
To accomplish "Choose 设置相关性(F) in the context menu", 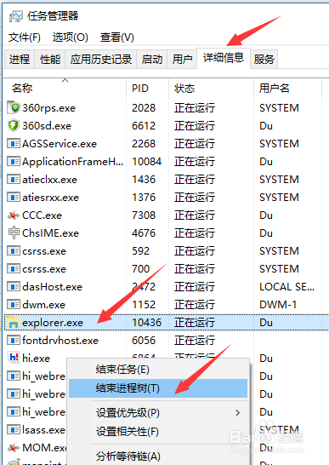I will pos(158,432).
